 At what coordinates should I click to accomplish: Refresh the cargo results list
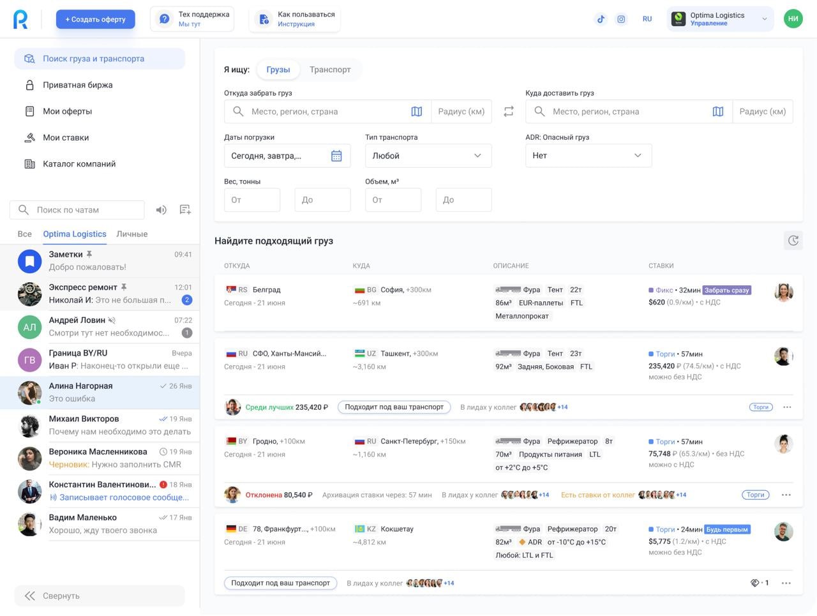(x=793, y=241)
